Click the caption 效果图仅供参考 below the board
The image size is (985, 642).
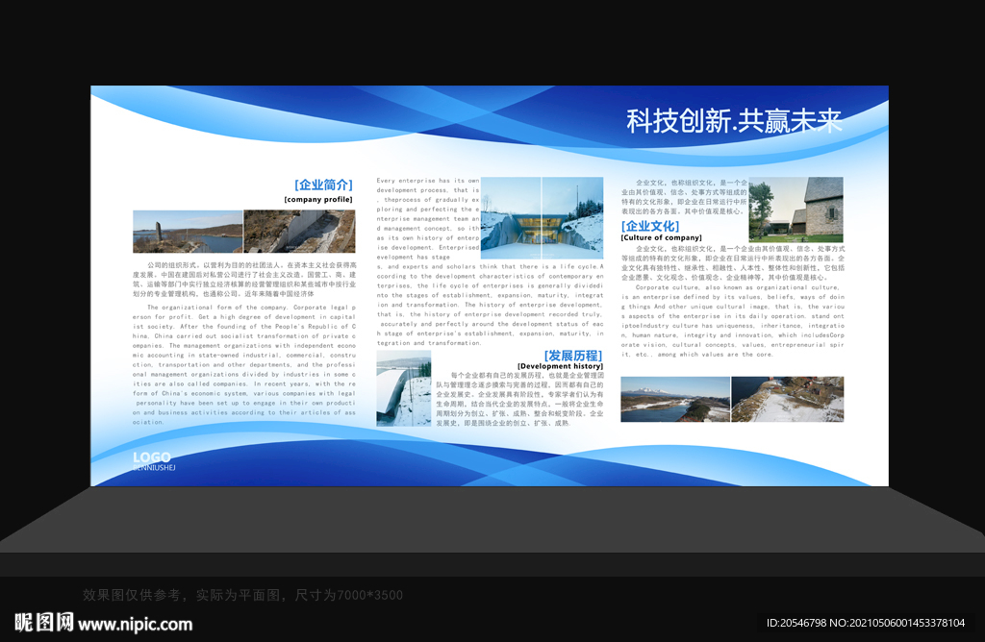(x=242, y=595)
